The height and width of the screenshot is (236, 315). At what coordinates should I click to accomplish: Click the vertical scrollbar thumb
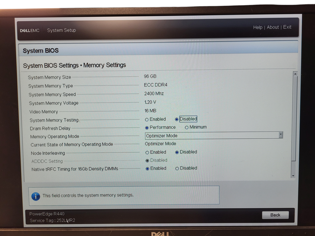pos(294,118)
